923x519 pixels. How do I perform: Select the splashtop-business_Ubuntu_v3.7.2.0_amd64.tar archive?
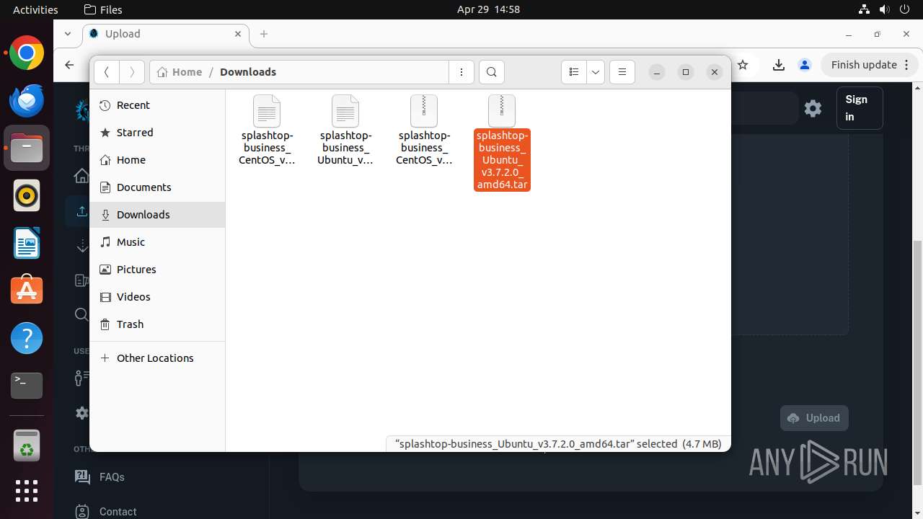coord(502,142)
